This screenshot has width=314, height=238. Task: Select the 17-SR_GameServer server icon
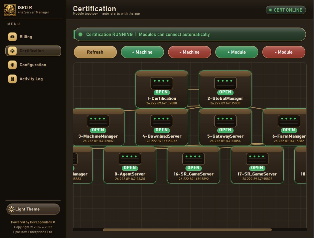tap(257, 159)
